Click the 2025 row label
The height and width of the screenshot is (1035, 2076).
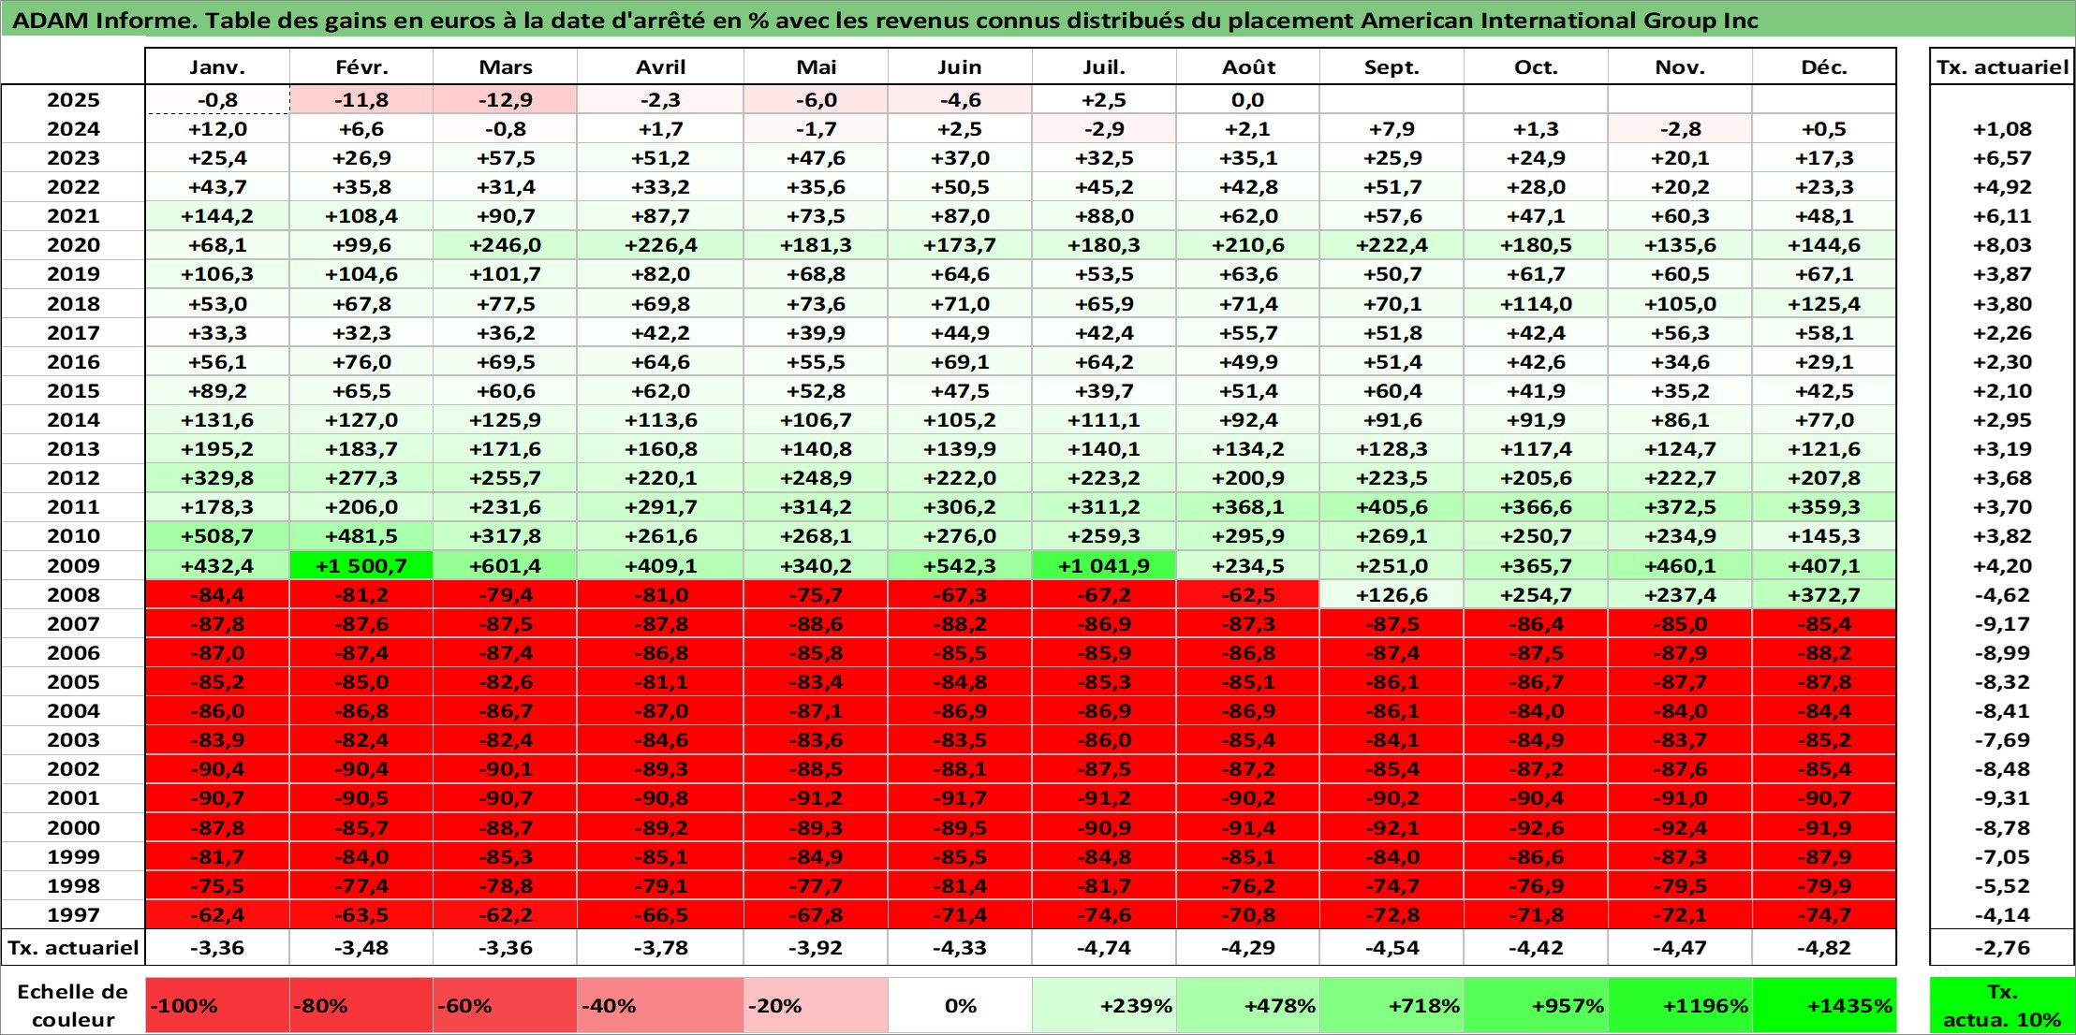click(73, 100)
